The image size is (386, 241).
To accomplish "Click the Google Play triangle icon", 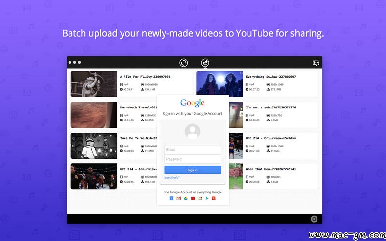I will [207, 198].
